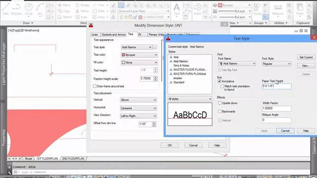Click the Move tool in ribbon
317x178 pixels.
(64, 5)
